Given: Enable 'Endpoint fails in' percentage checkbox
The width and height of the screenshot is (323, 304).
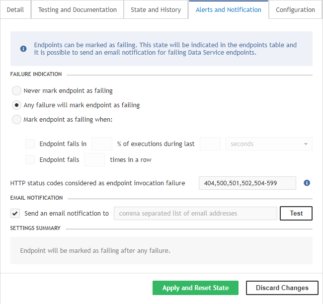Looking at the screenshot, I should click(30, 144).
